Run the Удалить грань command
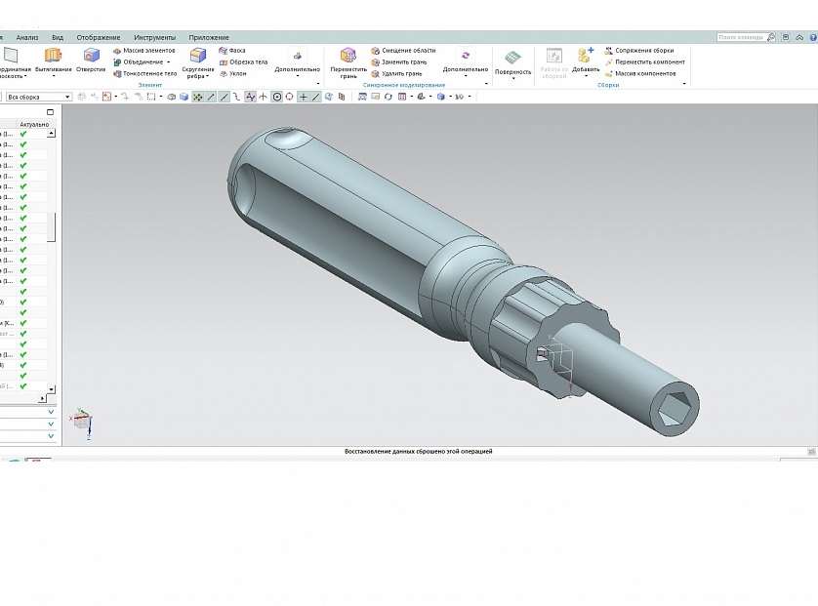The image size is (818, 606). pyautogui.click(x=396, y=73)
